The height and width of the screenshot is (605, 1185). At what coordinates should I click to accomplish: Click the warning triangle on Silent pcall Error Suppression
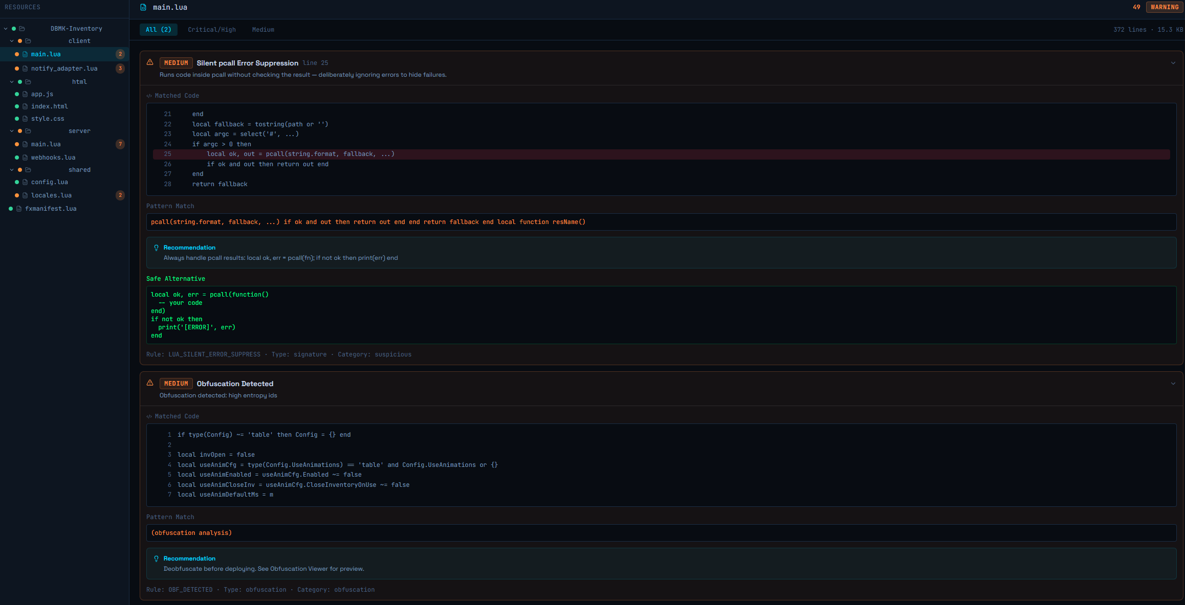[x=150, y=62]
